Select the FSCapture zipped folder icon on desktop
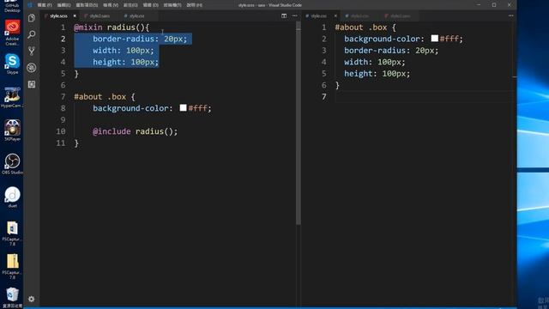Viewport: 549px width, 309px height. tap(12, 266)
